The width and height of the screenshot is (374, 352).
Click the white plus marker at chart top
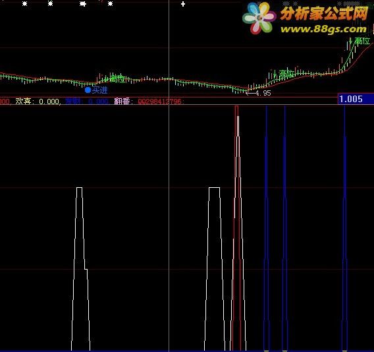(183, 4)
